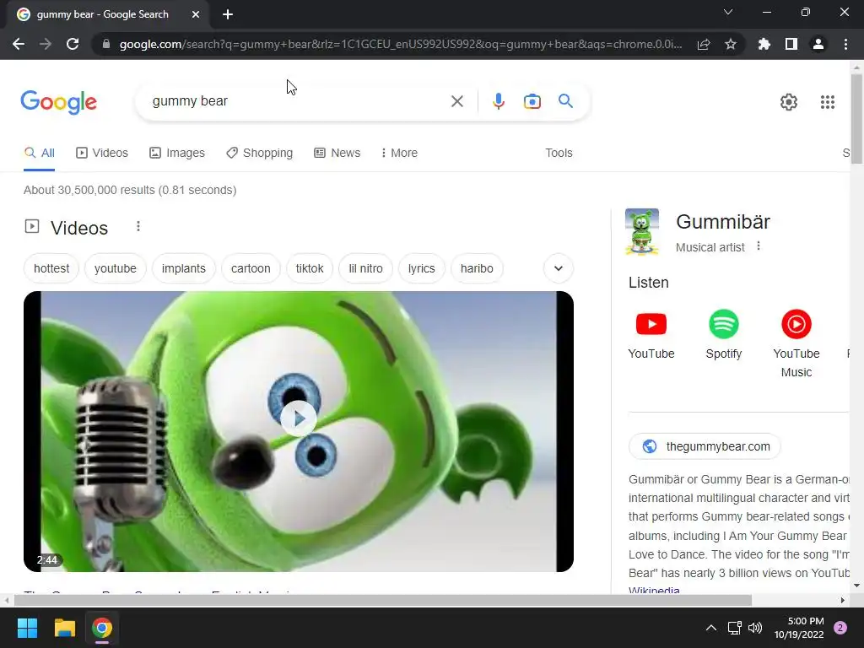Open the Chrome extensions puzzle icon
The image size is (864, 648).
pos(764,44)
